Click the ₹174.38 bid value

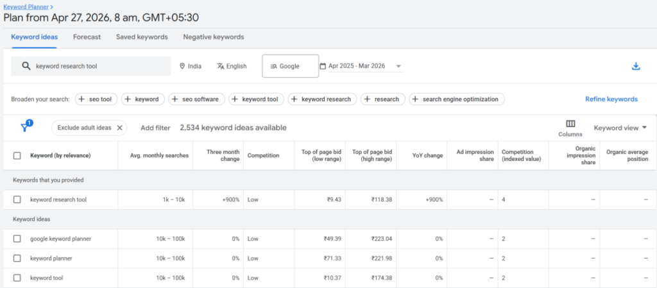click(x=381, y=278)
